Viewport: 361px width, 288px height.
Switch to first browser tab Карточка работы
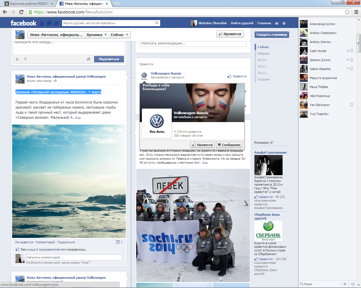coord(29,4)
